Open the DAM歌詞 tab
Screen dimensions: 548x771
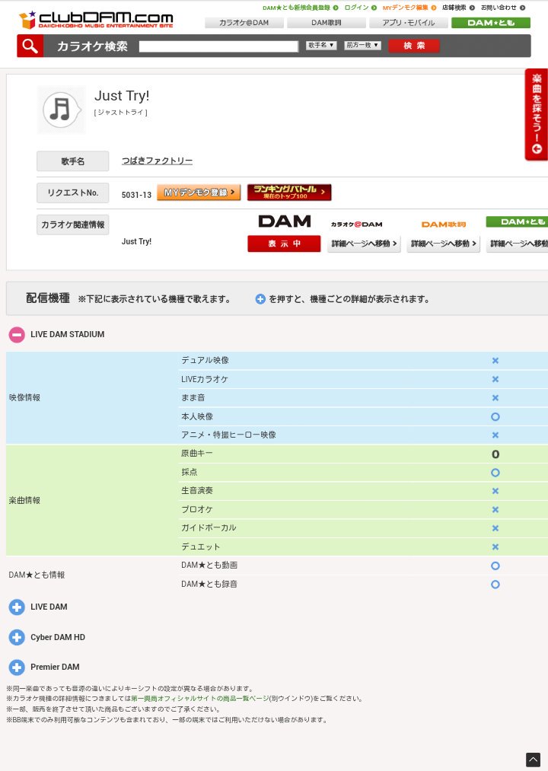click(x=327, y=23)
